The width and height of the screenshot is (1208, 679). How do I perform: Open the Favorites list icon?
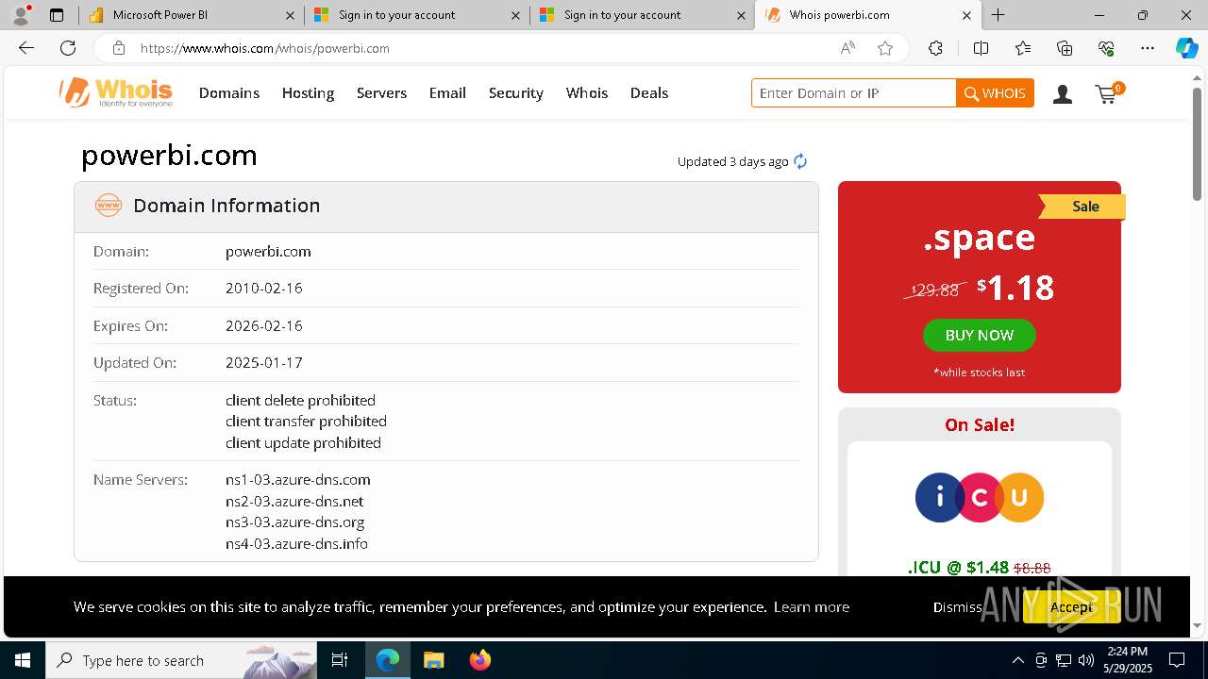1023,48
